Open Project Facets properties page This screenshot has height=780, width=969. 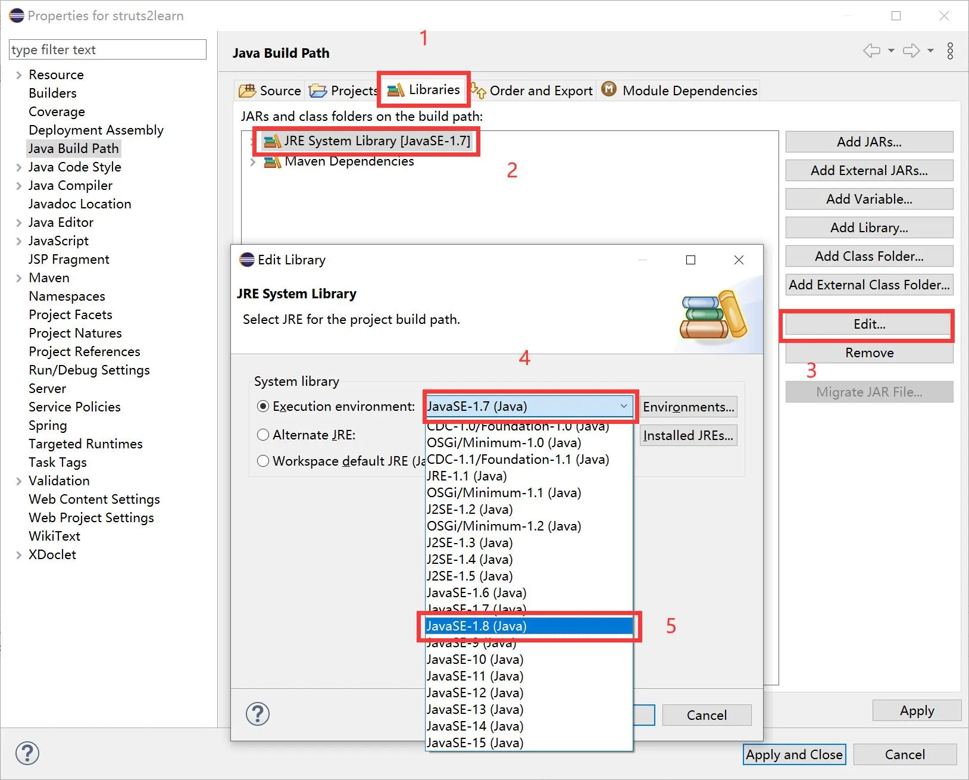(x=70, y=314)
